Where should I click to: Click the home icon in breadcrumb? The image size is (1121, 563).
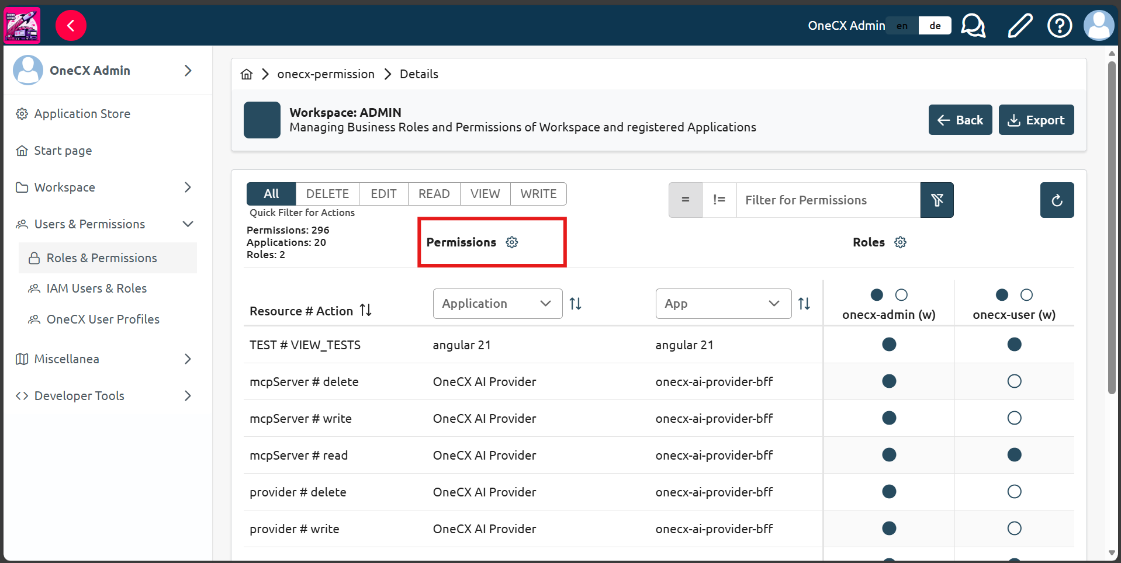tap(247, 74)
